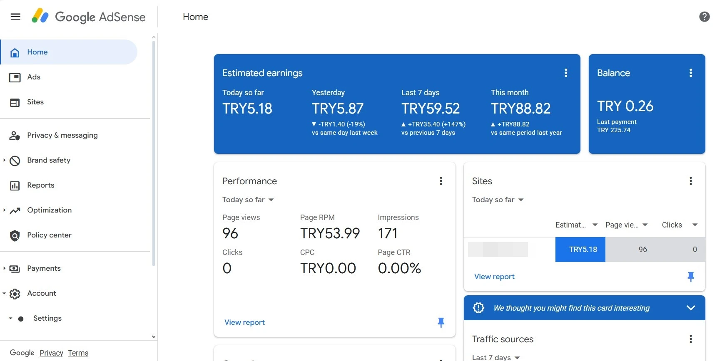Open the Privacy footer link
The height and width of the screenshot is (361, 717).
tap(51, 353)
